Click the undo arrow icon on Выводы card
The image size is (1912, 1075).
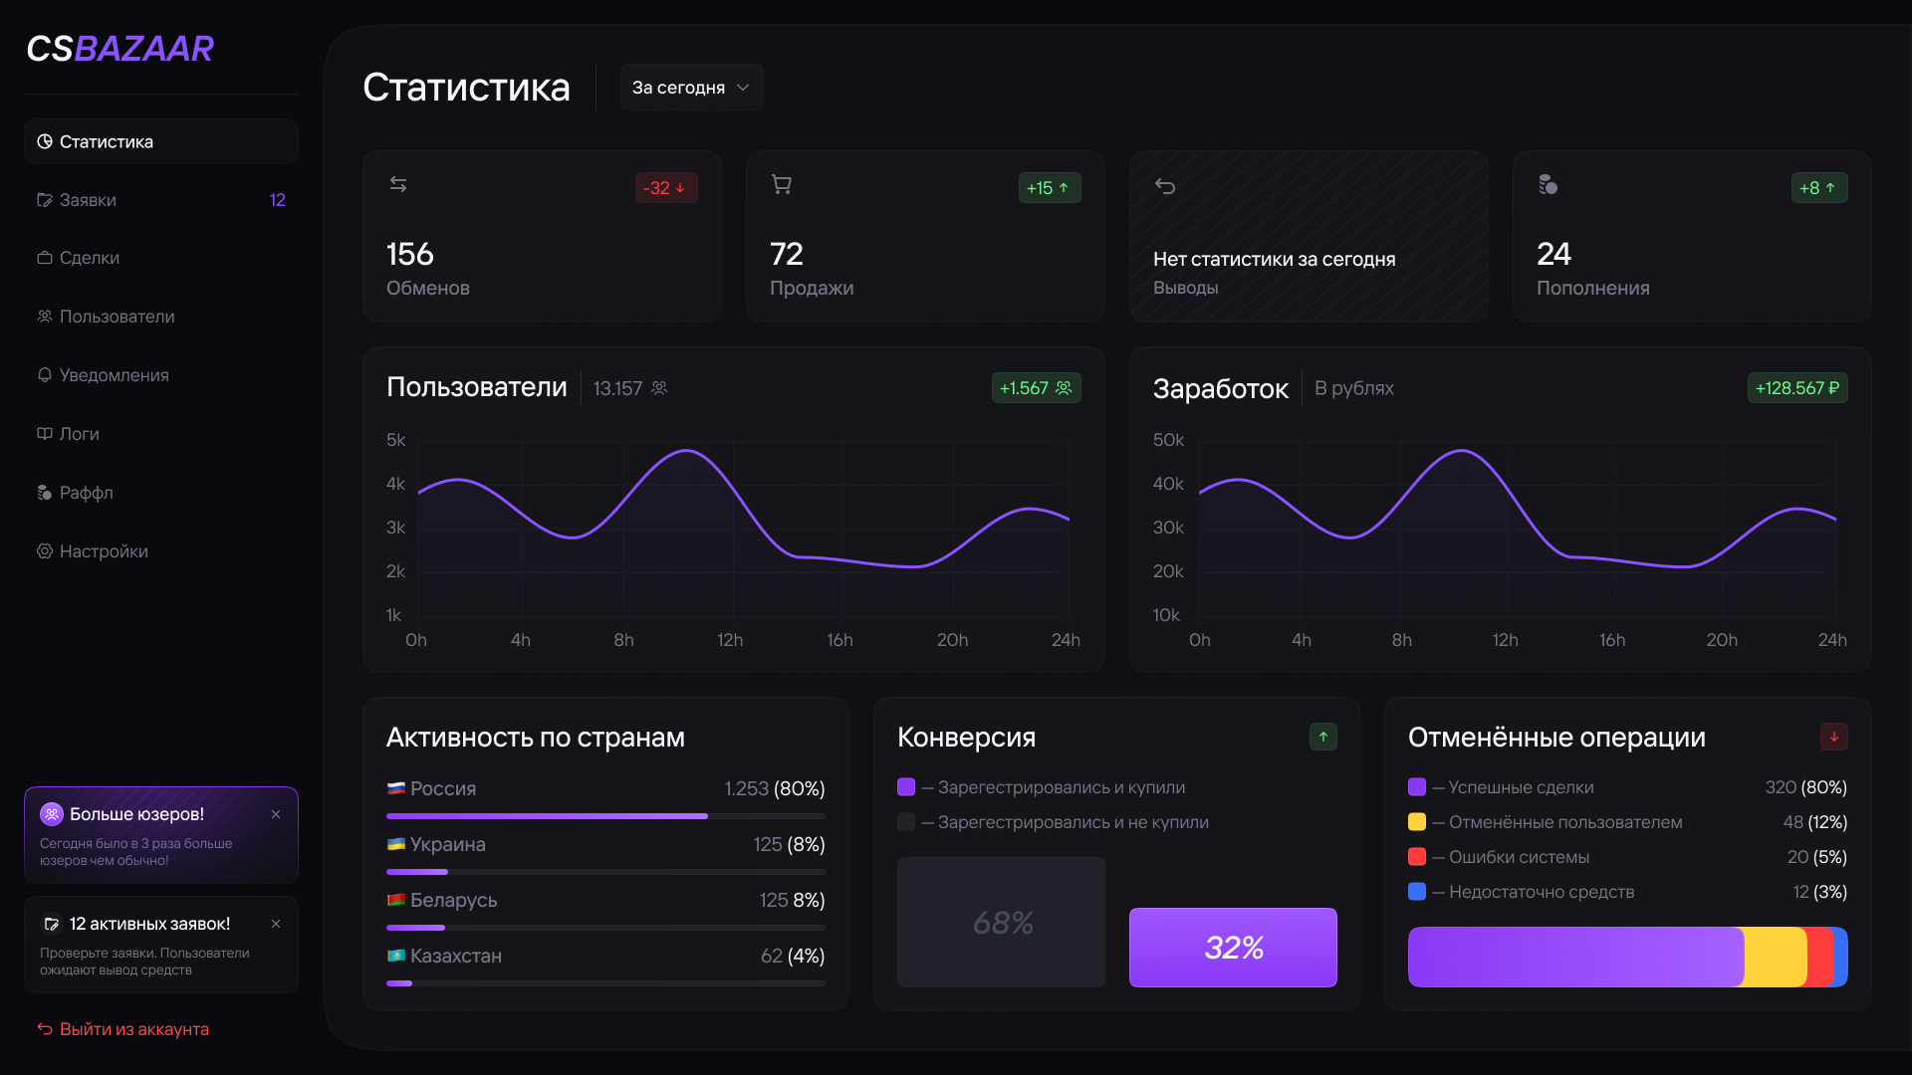1165,186
